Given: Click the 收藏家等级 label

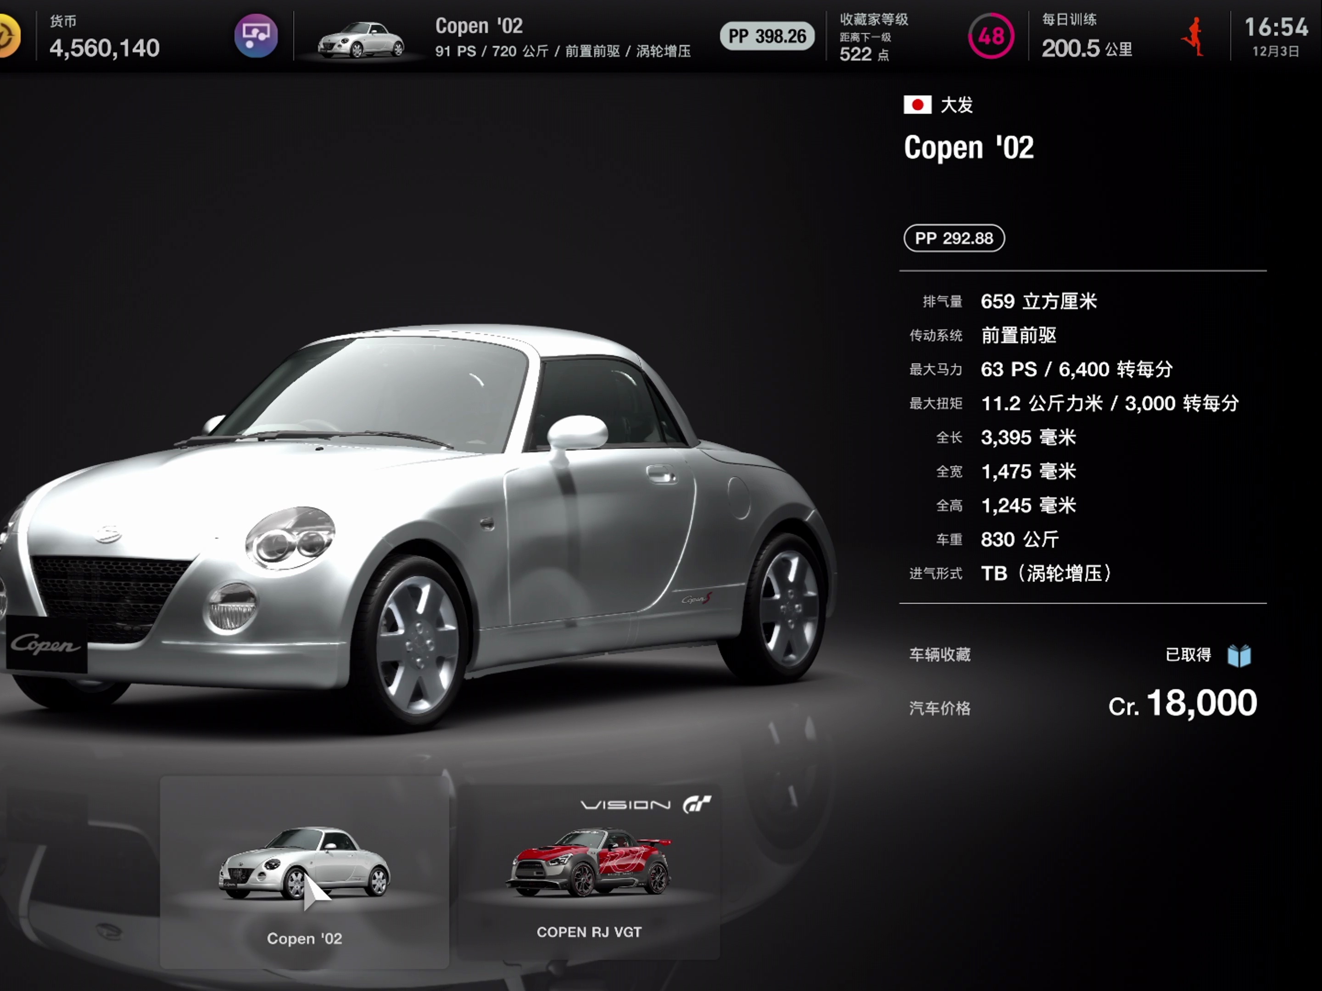Looking at the screenshot, I should 874,19.
